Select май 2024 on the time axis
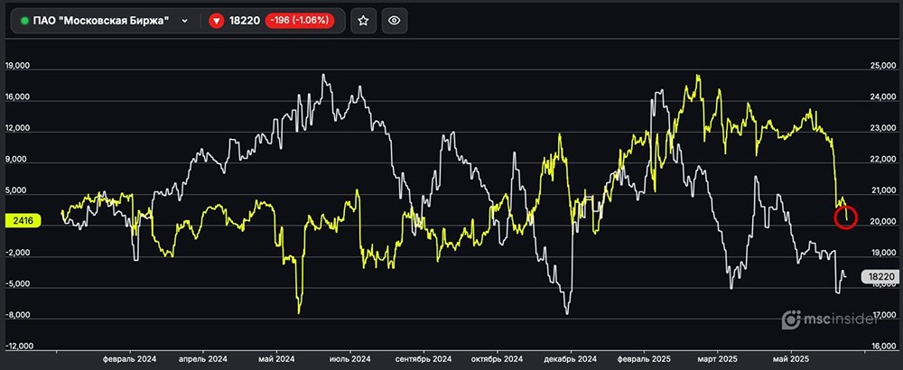Image resolution: width=903 pixels, height=370 pixels. click(277, 358)
